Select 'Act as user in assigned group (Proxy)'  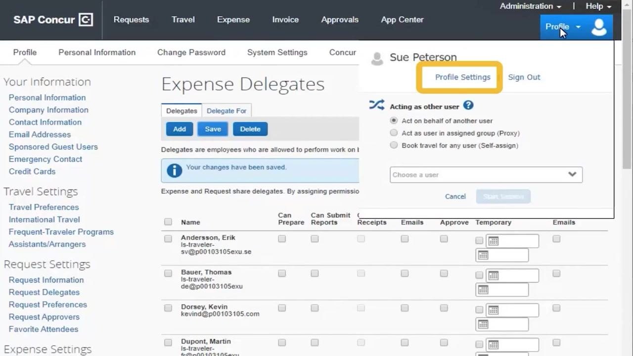[394, 133]
